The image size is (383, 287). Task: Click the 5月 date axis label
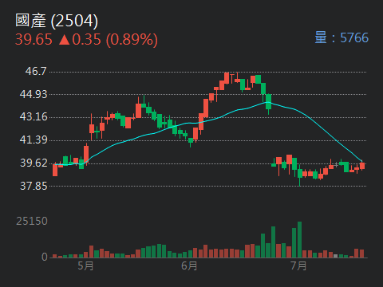85,266
